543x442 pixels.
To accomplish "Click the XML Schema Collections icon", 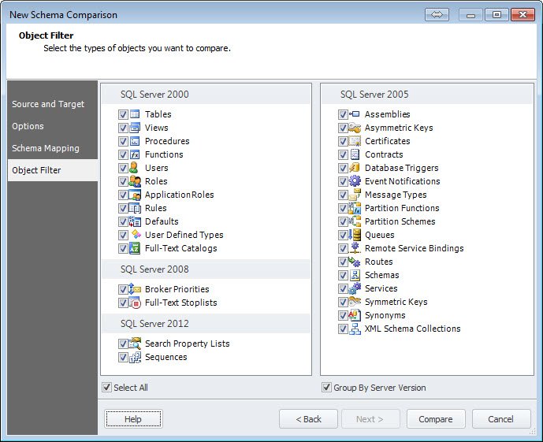I will tap(355, 329).
